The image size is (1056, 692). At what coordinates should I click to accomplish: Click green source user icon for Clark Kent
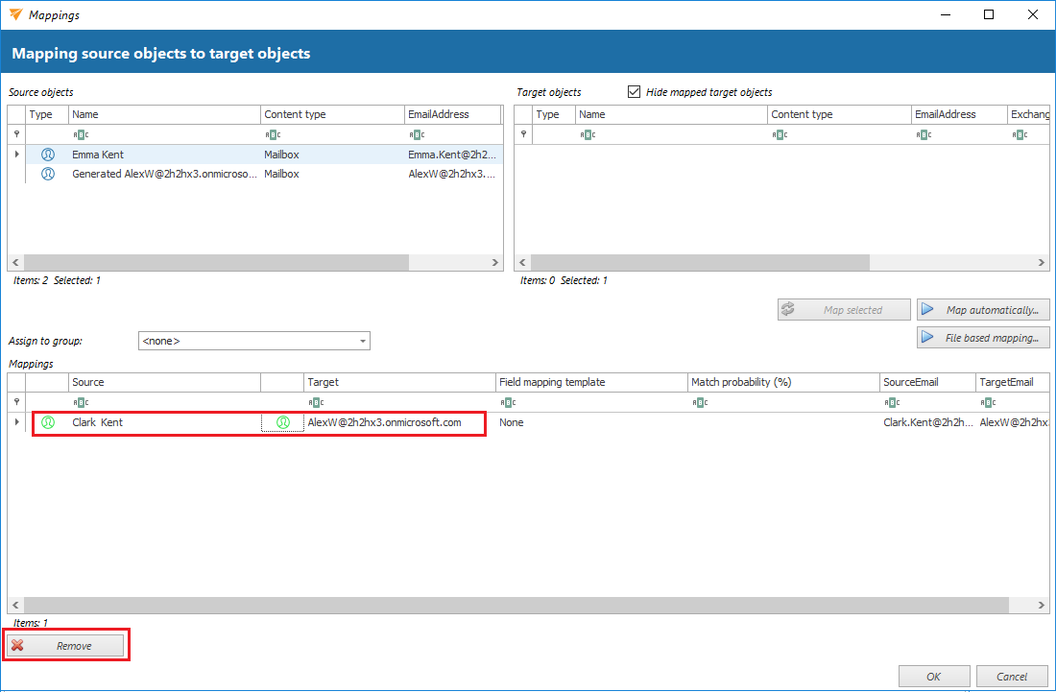[x=48, y=422]
